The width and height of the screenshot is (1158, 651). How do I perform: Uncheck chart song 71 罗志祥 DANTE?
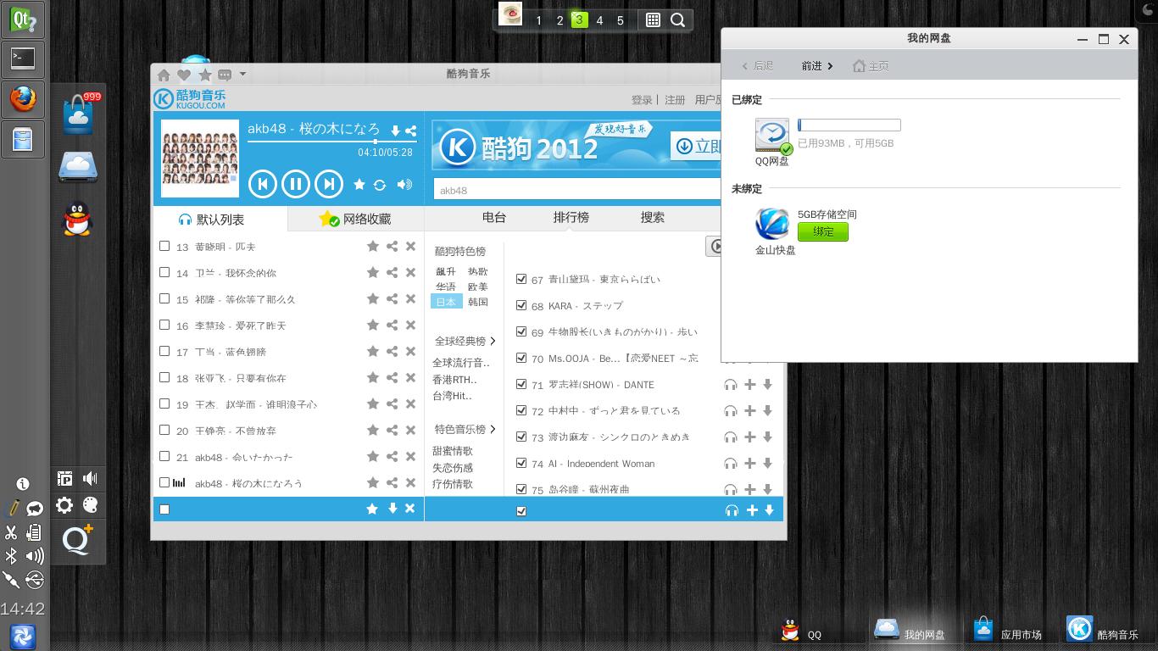click(x=521, y=384)
